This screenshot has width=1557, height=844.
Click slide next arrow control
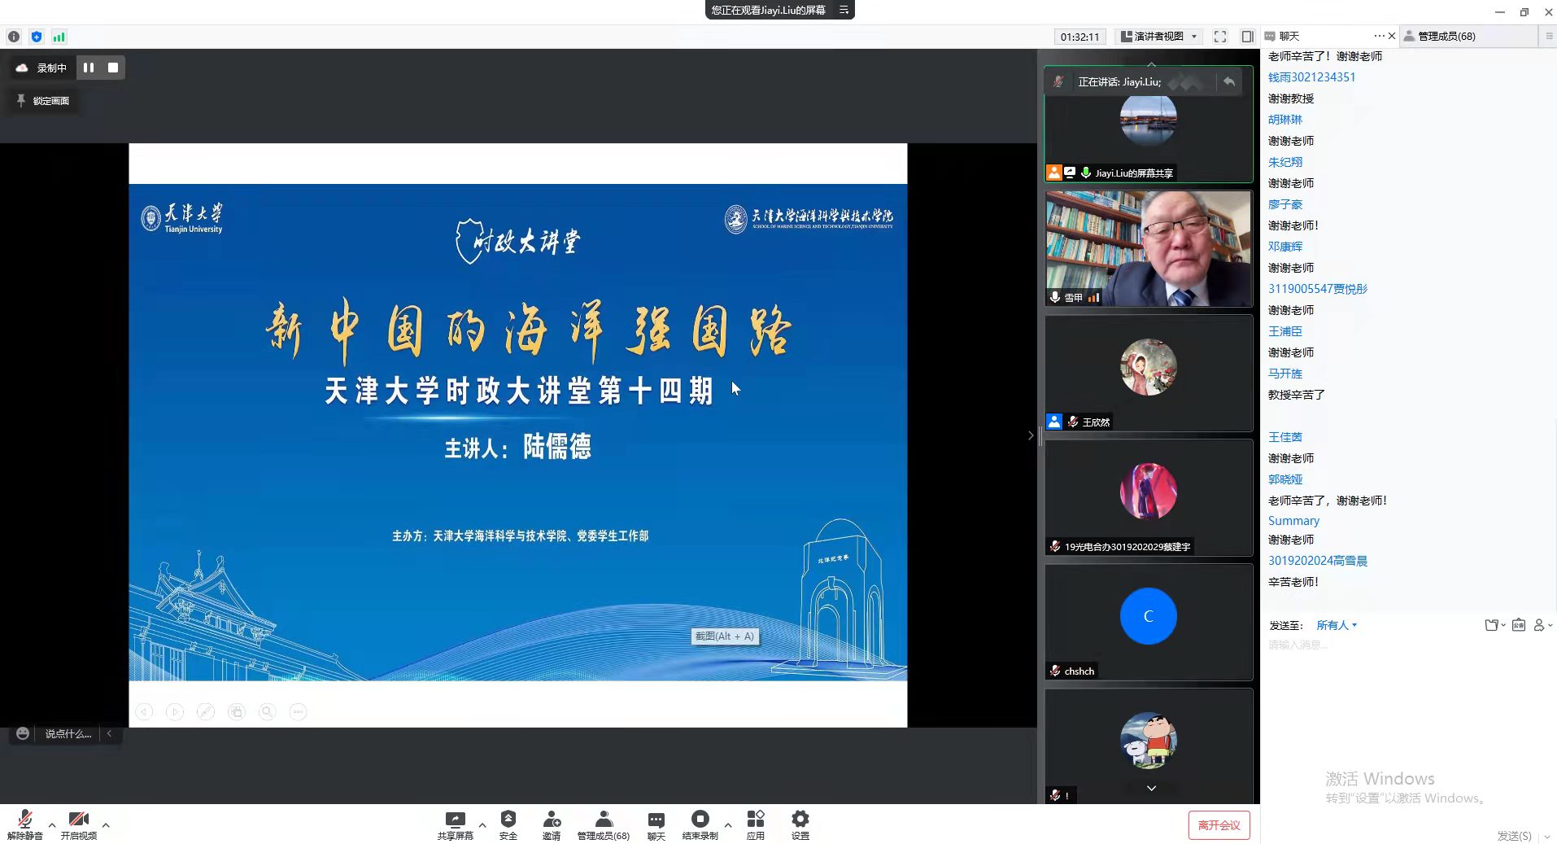[x=175, y=712]
